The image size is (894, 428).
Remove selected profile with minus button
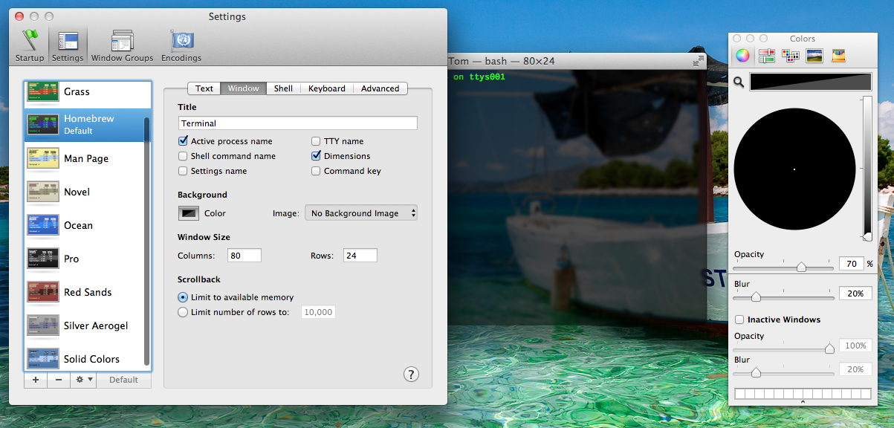click(59, 380)
